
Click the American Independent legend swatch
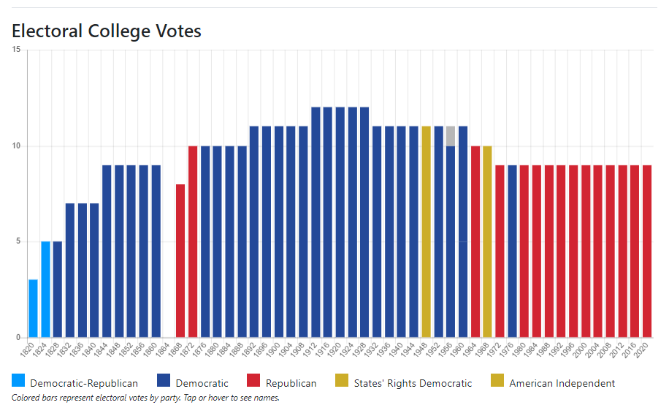[497, 380]
